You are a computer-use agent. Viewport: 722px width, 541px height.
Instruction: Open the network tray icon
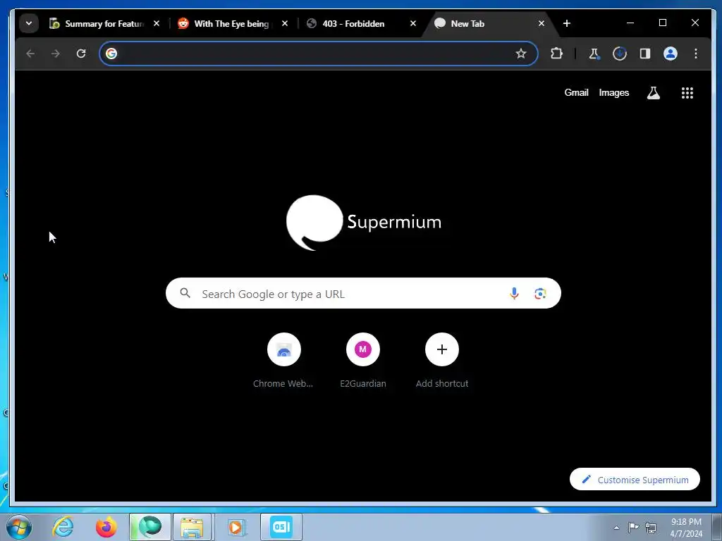coord(651,527)
